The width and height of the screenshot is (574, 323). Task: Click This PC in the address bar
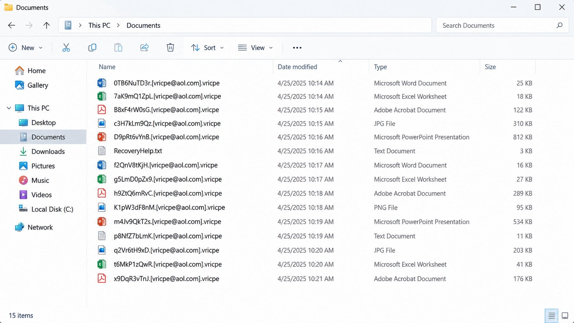point(100,25)
